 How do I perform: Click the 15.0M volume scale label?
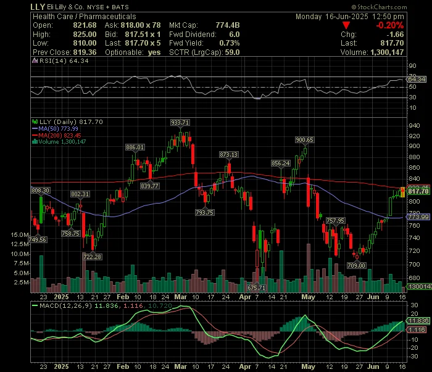coord(20,235)
